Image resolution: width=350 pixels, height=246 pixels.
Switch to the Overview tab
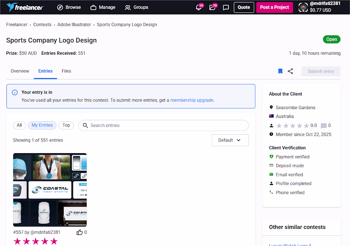(x=20, y=71)
